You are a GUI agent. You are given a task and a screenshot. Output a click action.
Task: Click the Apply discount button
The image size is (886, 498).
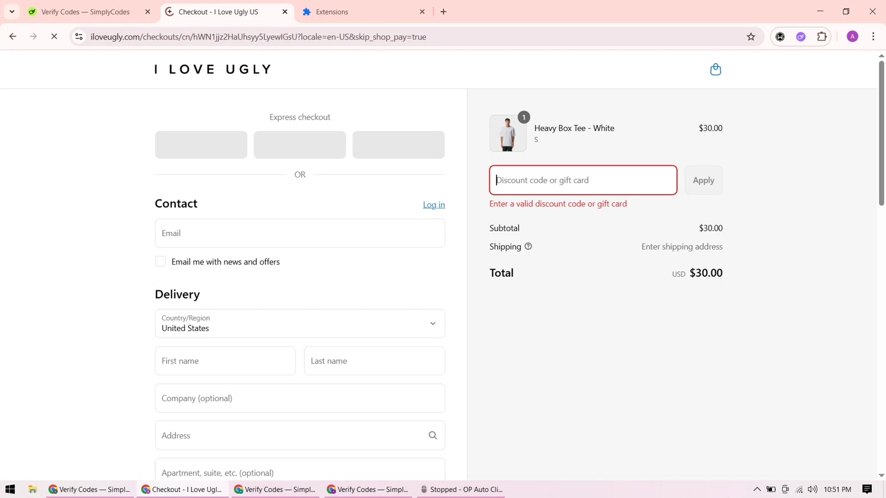[703, 180]
